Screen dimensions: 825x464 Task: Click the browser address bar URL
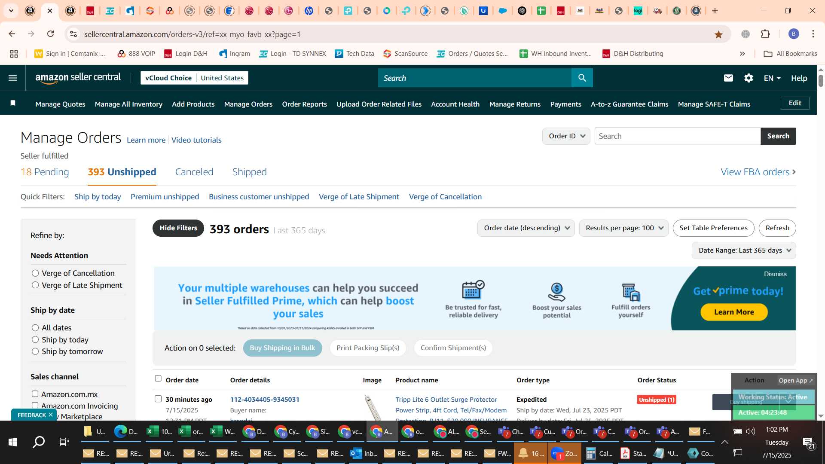pos(192,34)
